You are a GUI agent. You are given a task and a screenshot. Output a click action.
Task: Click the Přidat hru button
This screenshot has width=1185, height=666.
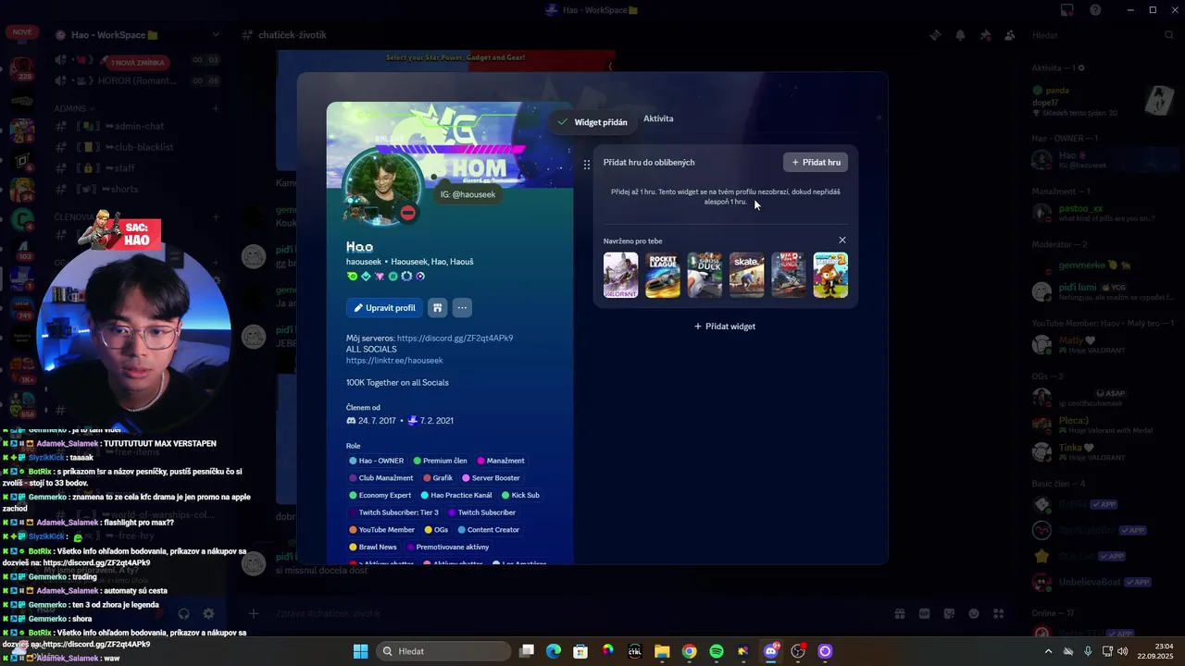click(816, 162)
